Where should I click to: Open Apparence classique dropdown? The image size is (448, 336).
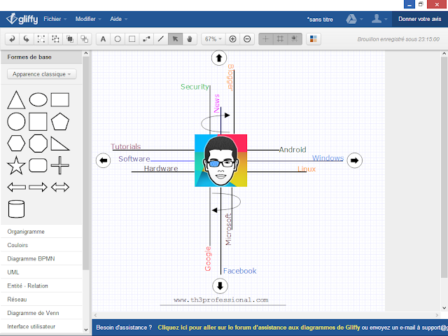[x=42, y=74]
